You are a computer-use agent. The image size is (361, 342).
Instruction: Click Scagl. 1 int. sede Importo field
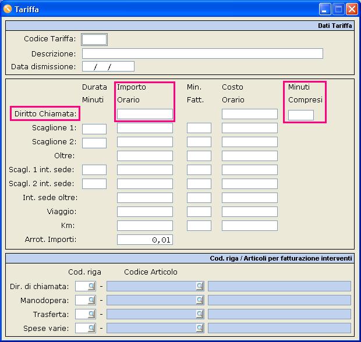pos(145,170)
